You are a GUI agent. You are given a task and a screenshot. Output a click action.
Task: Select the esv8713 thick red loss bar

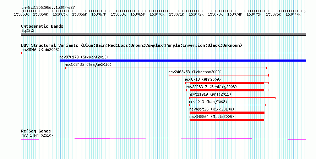pos(227,83)
